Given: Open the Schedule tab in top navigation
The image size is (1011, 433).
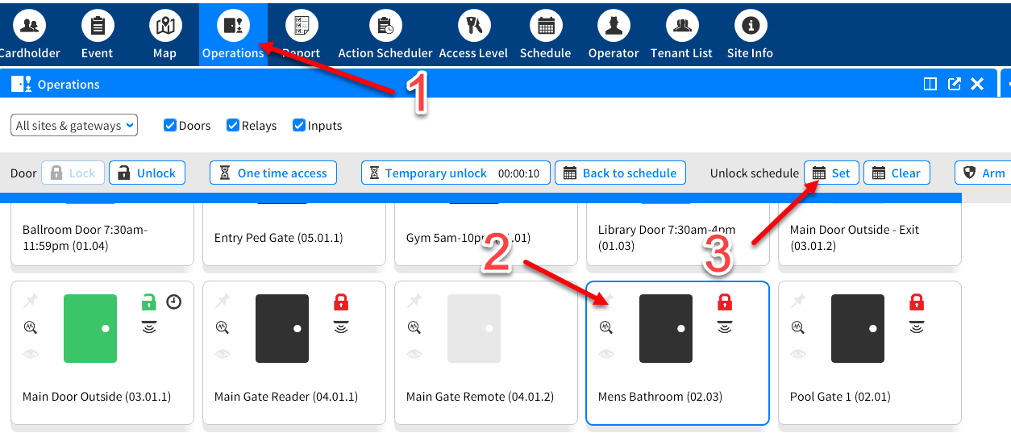Looking at the screenshot, I should [x=546, y=26].
